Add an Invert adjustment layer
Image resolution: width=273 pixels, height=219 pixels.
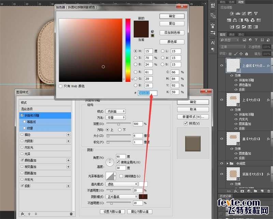click(232, 27)
